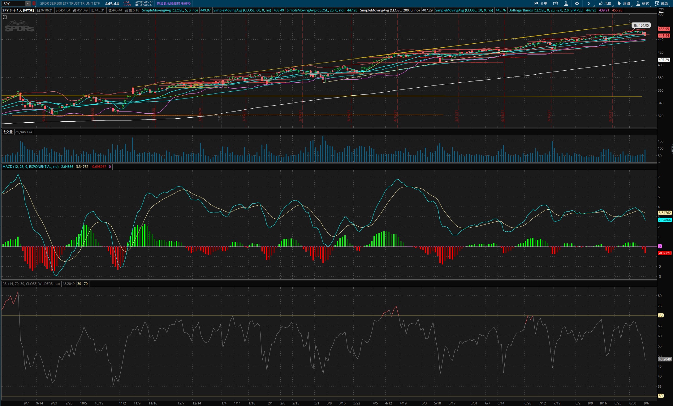Click the 89,948,174 volume value

(24, 132)
